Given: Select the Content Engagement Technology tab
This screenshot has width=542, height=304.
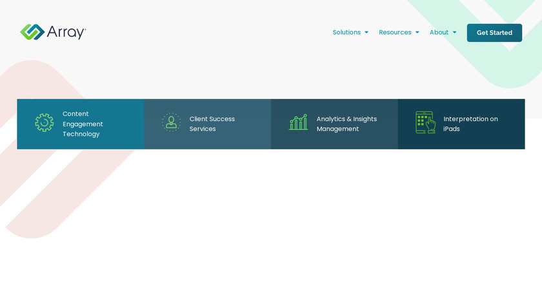Looking at the screenshot, I should coord(81,124).
